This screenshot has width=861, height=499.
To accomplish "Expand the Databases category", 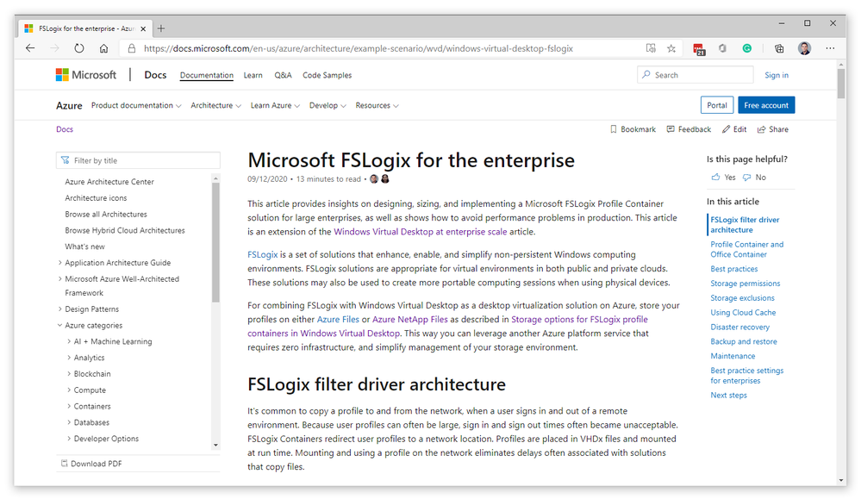I will (x=69, y=422).
